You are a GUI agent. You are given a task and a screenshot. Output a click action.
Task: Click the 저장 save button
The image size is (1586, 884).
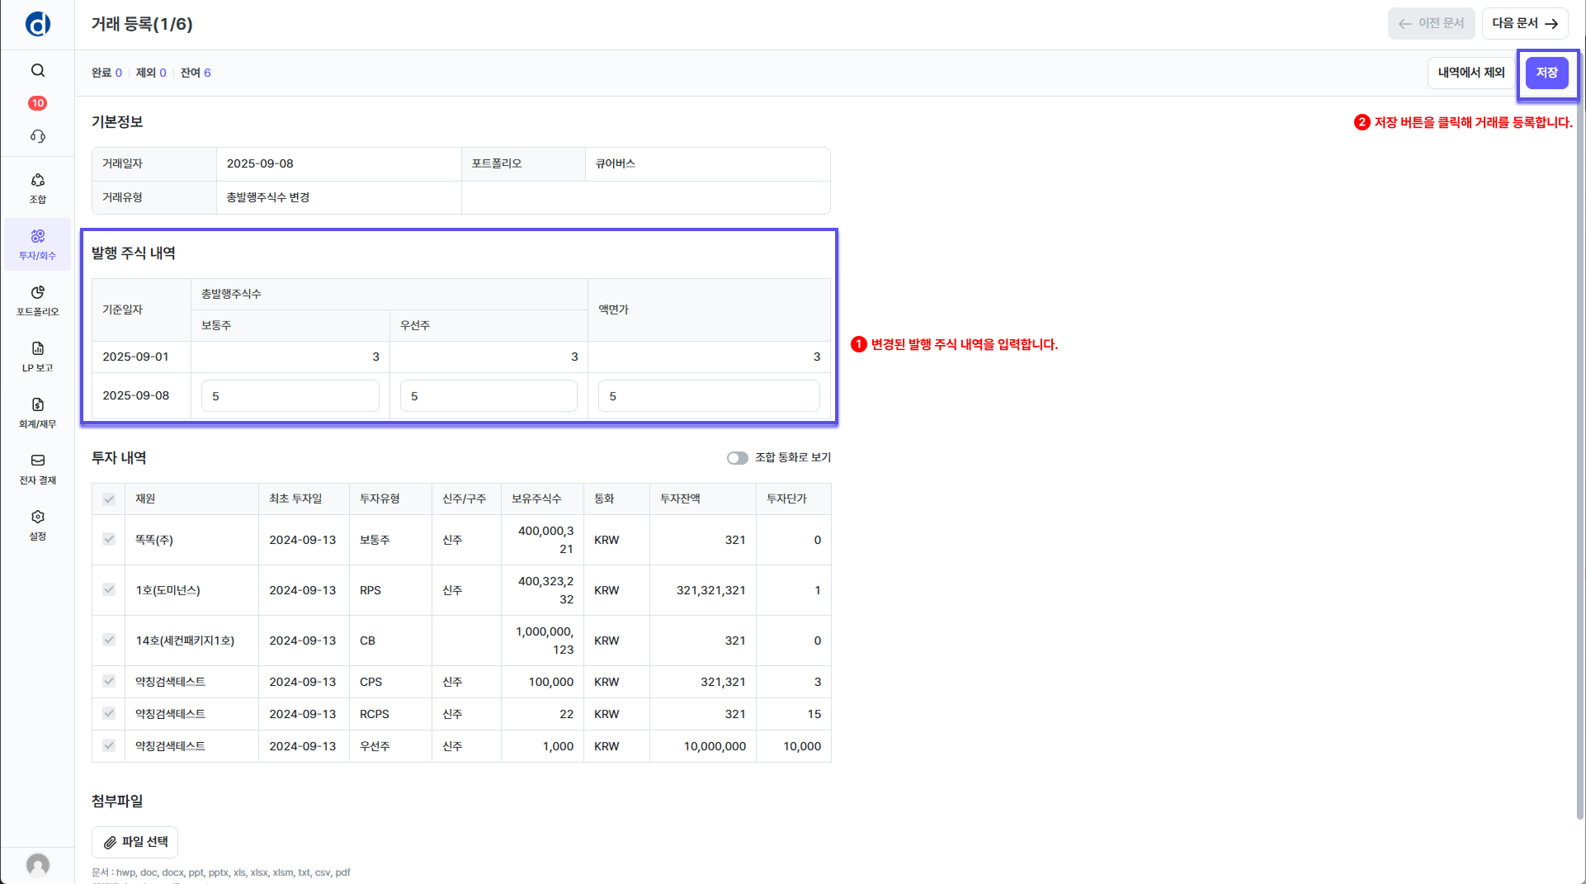1546,73
